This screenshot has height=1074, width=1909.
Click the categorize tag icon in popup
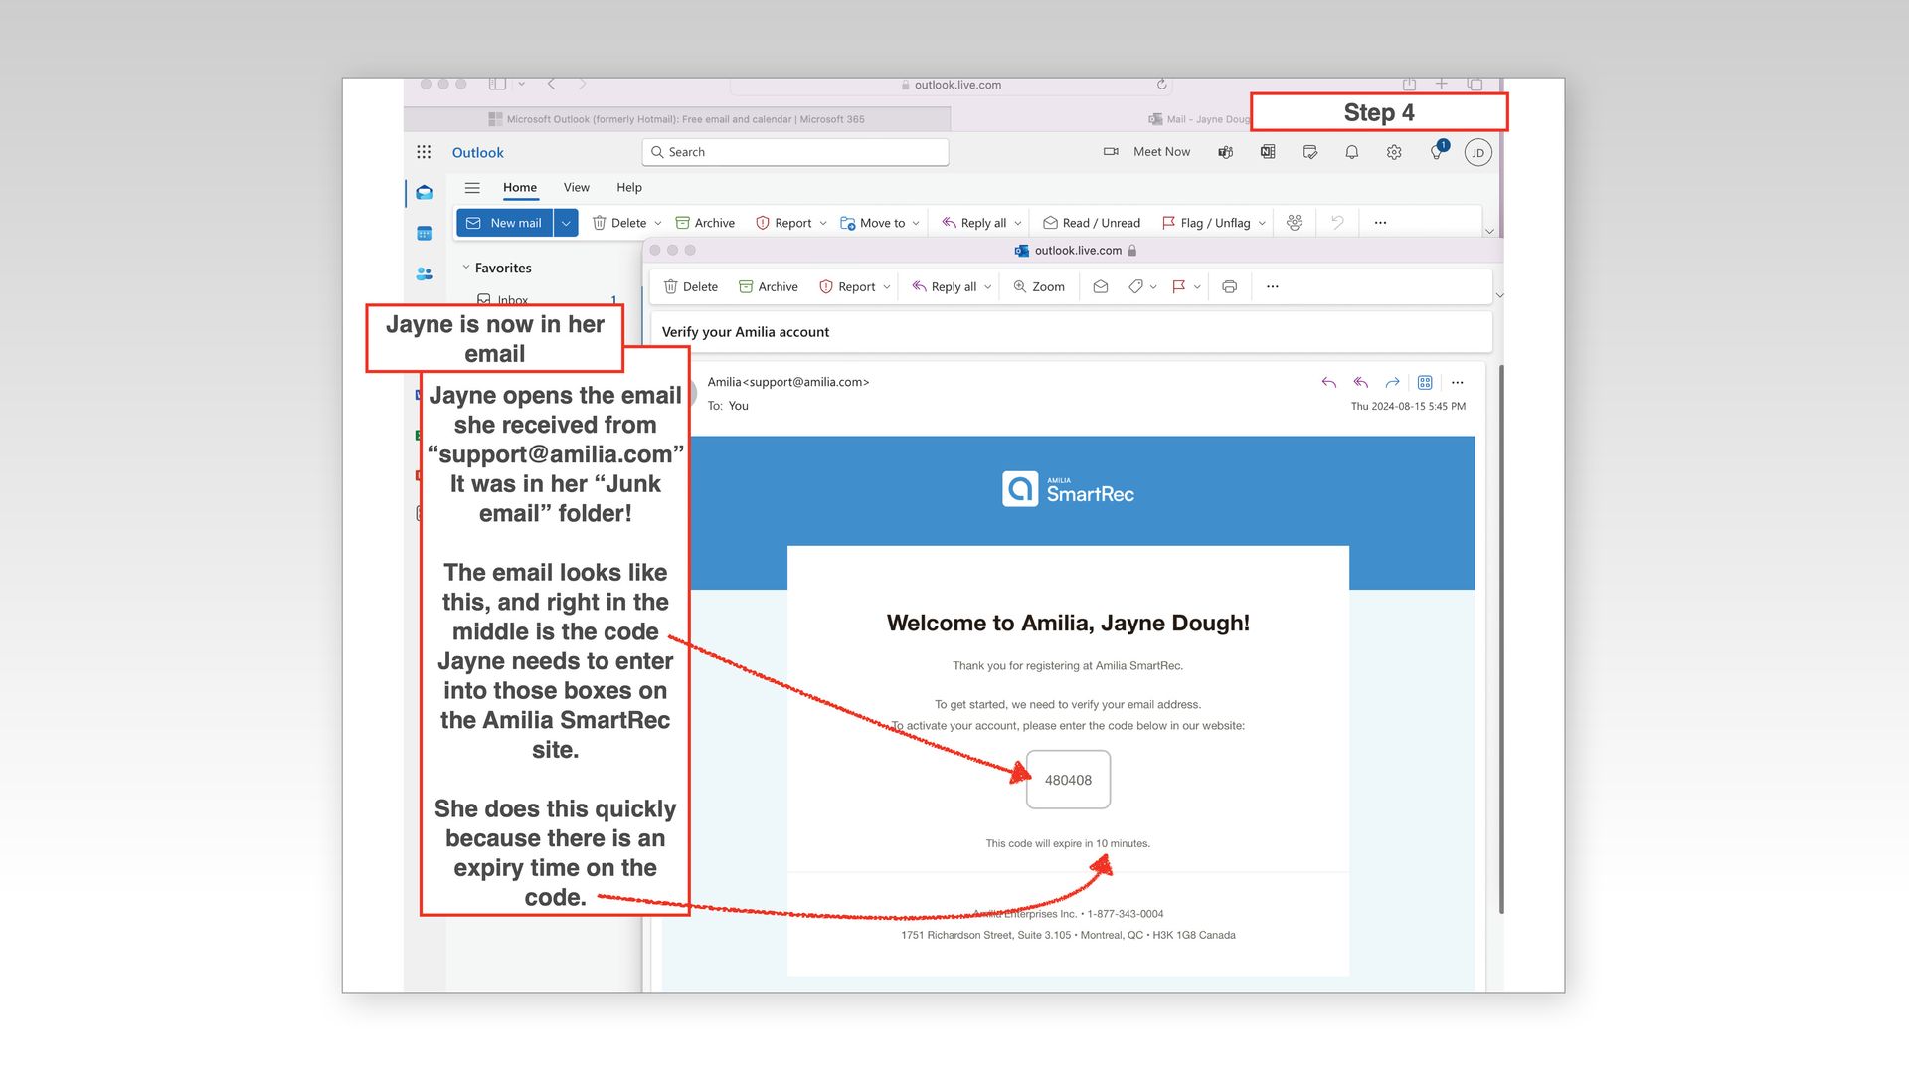point(1135,287)
